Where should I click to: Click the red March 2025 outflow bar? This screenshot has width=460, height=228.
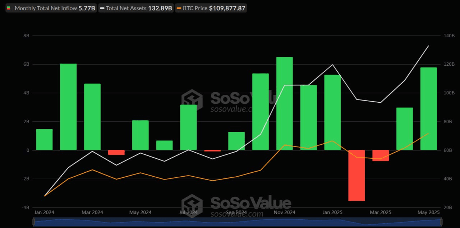(x=381, y=155)
